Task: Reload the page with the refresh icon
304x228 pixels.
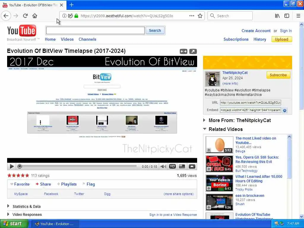Action: point(25,16)
